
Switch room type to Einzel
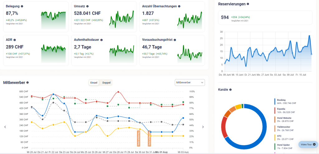pyautogui.click(x=94, y=82)
